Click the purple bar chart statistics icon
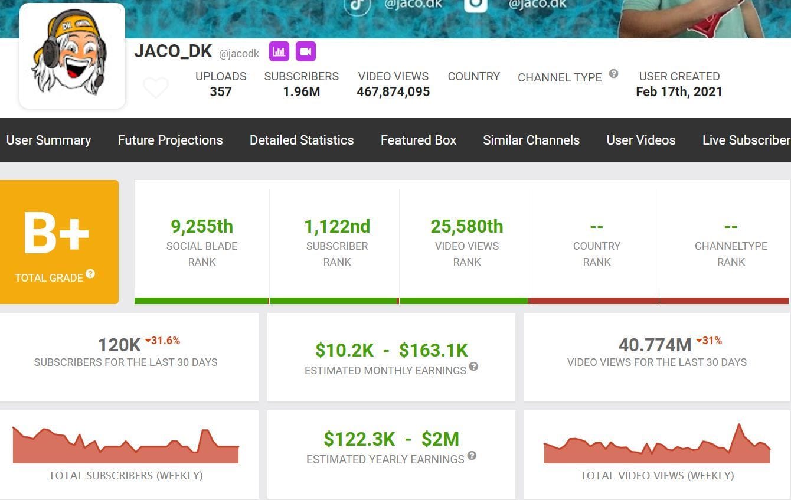The height and width of the screenshot is (500, 791). click(279, 51)
